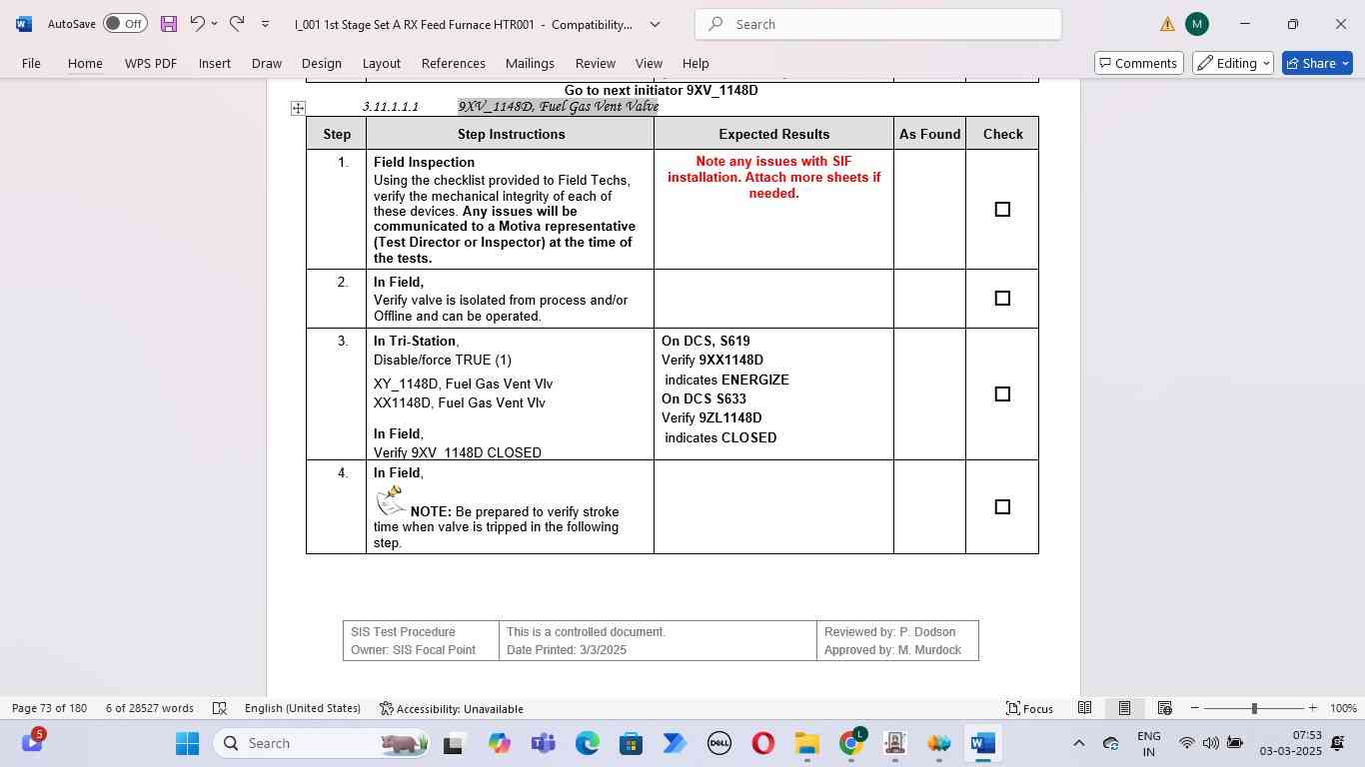
Task: Open the WPS PDF tab
Action: pos(151,63)
